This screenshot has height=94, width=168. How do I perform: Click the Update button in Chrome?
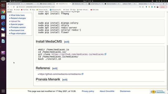[x=163, y=7]
